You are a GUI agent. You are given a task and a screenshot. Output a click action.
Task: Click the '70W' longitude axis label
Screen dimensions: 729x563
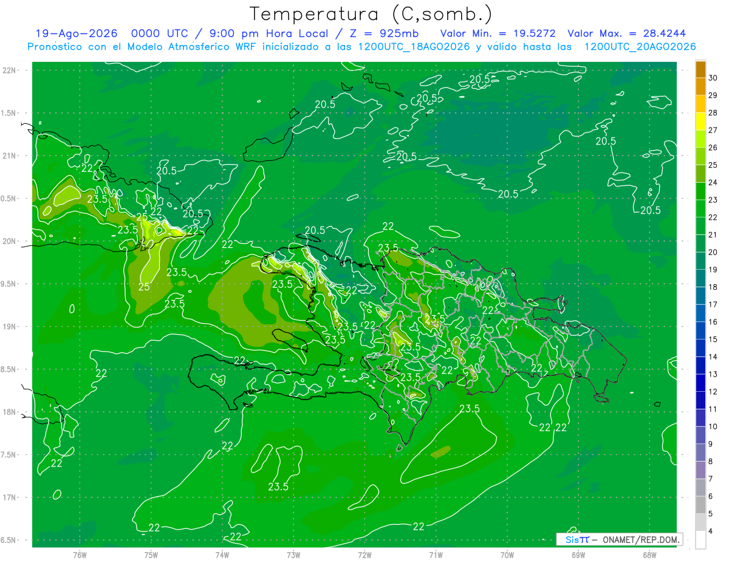[x=507, y=554]
